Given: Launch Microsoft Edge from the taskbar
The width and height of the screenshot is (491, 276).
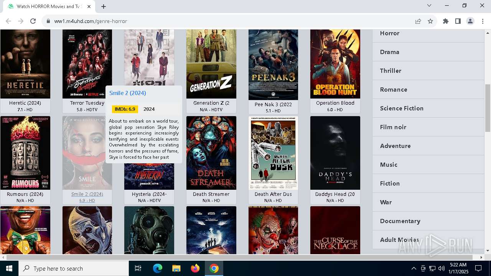Looking at the screenshot, I should tap(158, 268).
